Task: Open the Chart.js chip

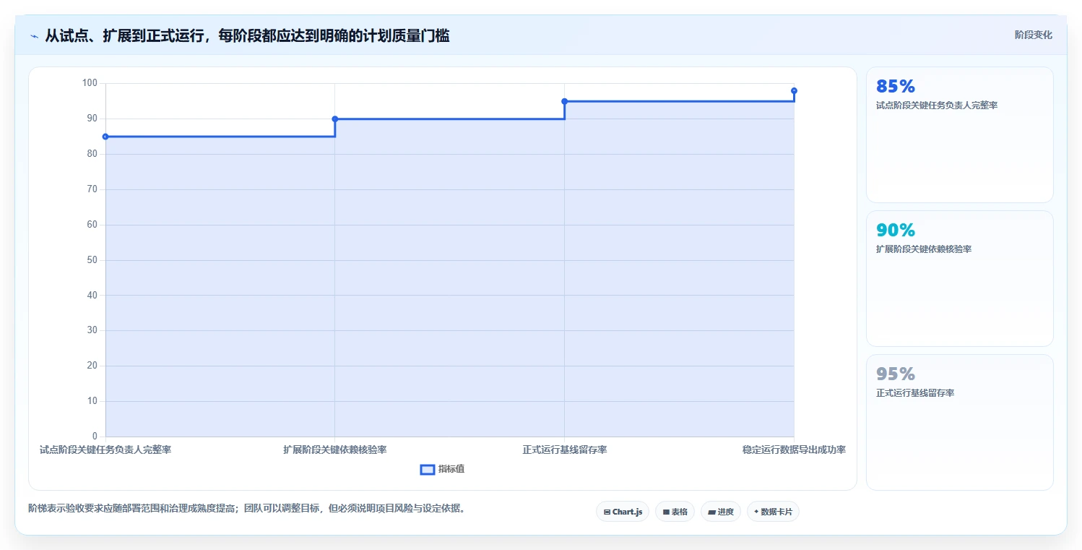Action: [x=623, y=512]
